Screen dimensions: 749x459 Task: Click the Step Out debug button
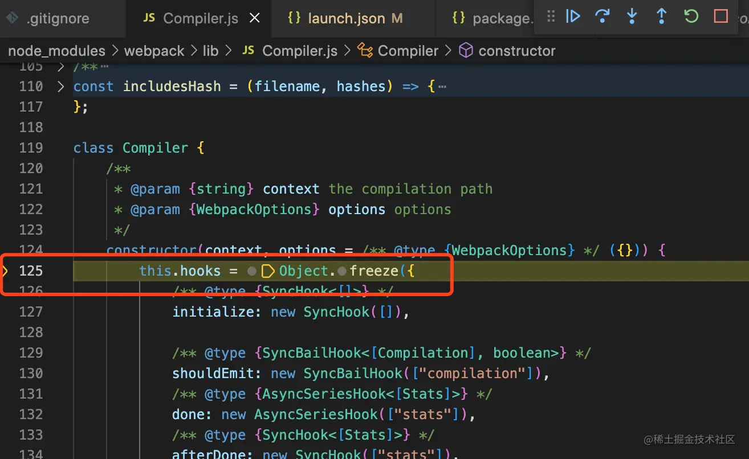click(661, 16)
